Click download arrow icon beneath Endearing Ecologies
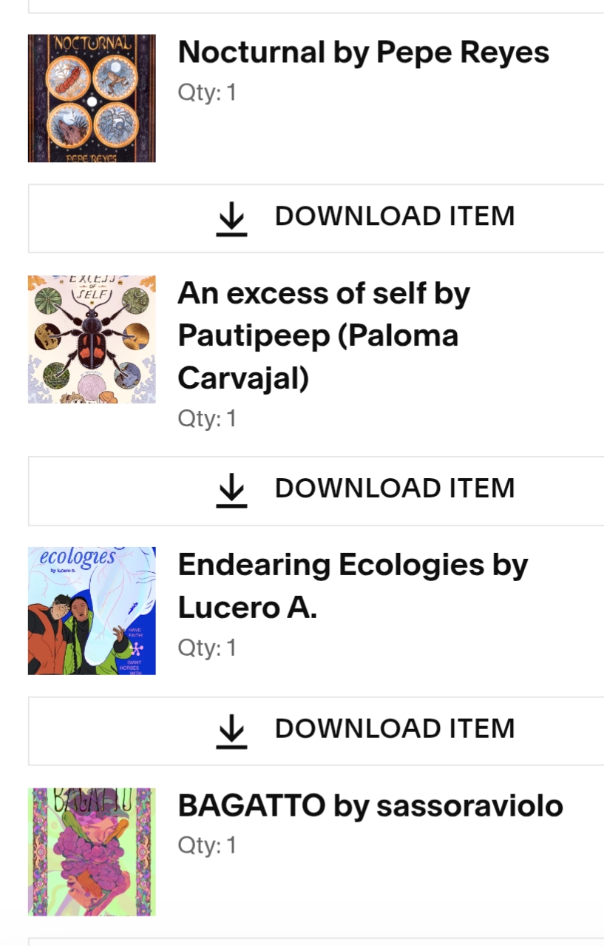604x946 pixels. coord(231,730)
